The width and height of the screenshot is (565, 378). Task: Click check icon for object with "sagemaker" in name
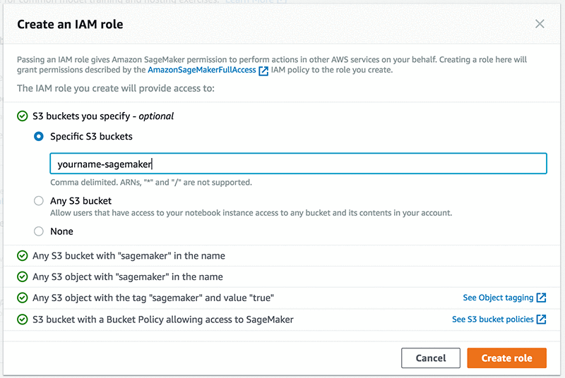(22, 276)
